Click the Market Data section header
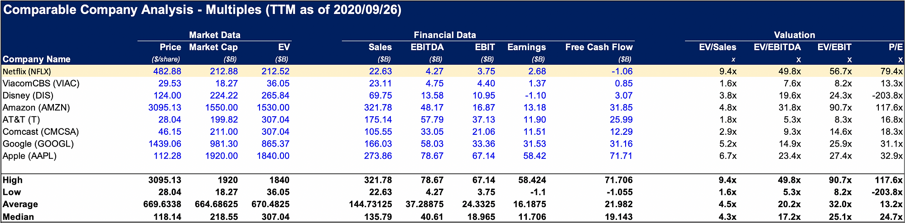The width and height of the screenshot is (906, 223). point(215,35)
